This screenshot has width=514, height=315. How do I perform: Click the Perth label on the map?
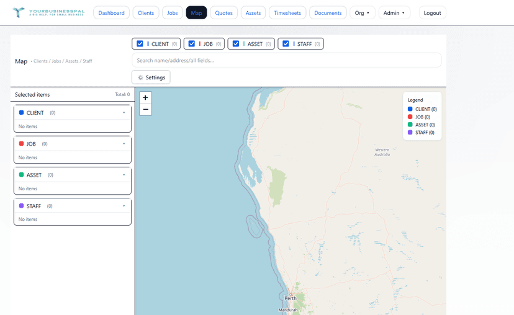point(291,298)
